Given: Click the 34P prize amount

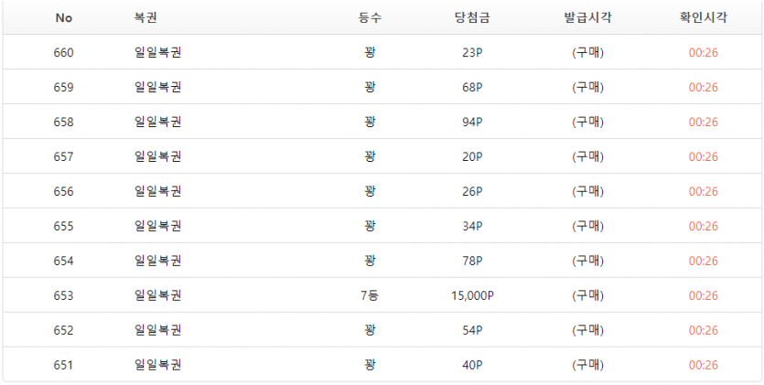Looking at the screenshot, I should point(472,226).
